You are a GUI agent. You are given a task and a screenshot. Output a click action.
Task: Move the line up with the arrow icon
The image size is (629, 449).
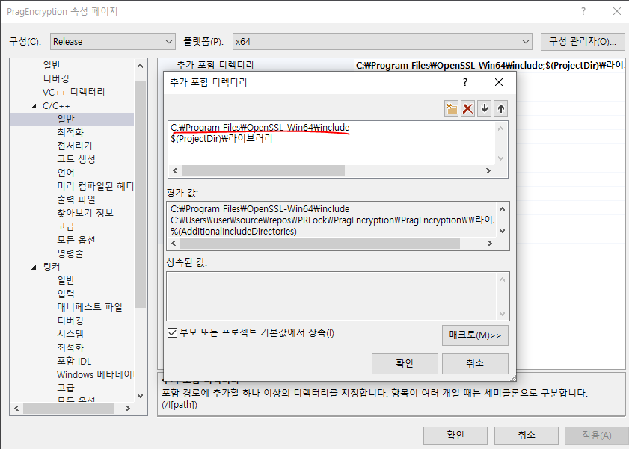501,108
